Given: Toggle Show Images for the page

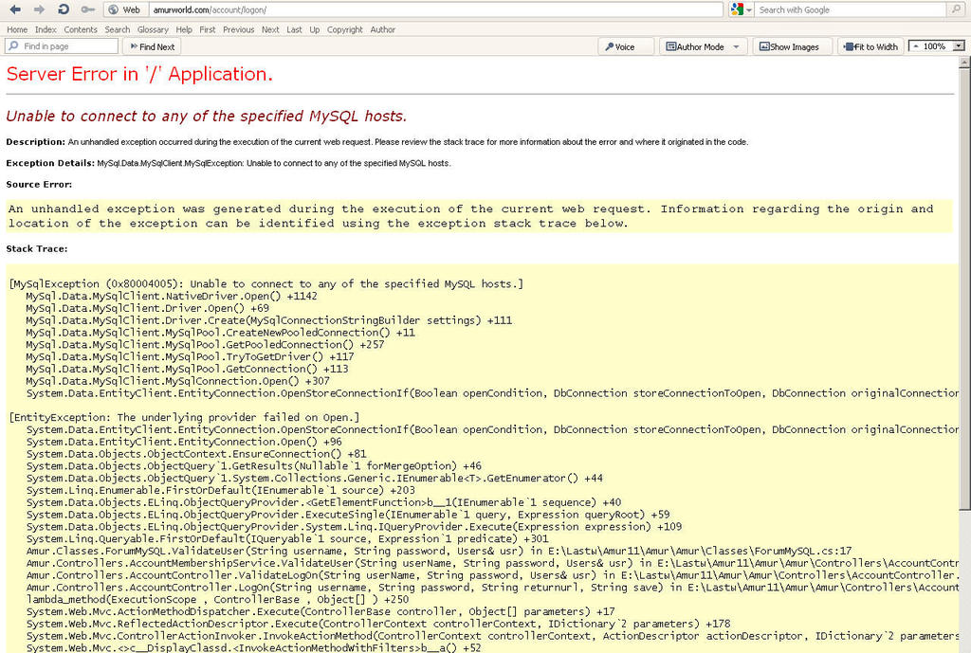Looking at the screenshot, I should 791,45.
